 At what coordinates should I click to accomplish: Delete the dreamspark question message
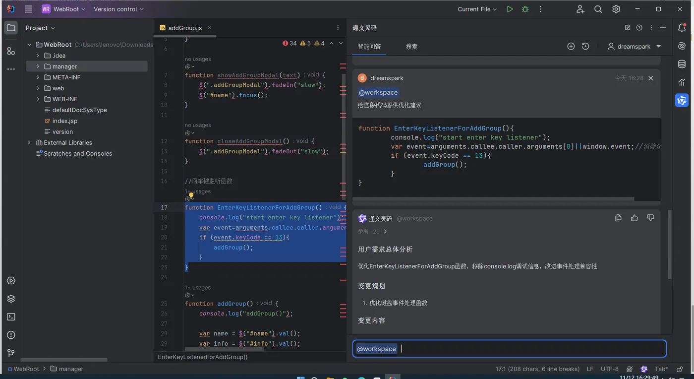(651, 78)
